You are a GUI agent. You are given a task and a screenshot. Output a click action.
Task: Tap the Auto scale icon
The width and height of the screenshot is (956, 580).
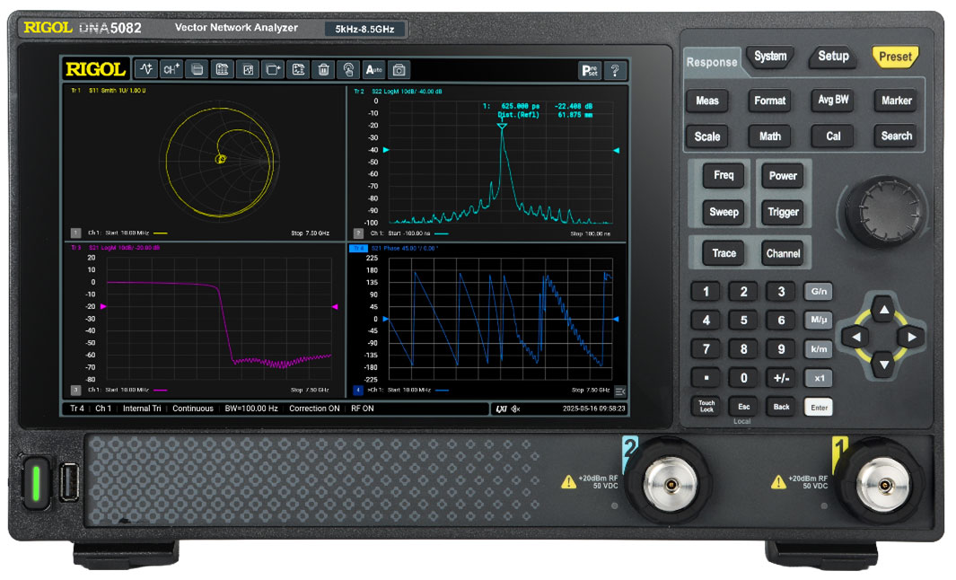point(373,69)
